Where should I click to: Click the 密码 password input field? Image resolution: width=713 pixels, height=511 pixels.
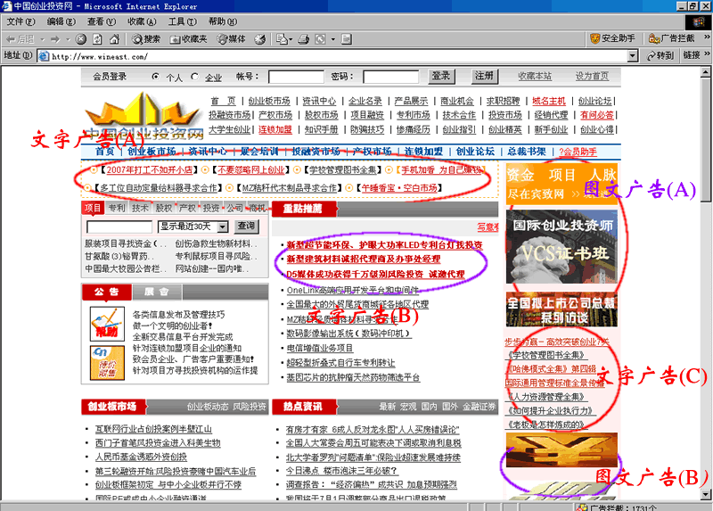click(391, 77)
